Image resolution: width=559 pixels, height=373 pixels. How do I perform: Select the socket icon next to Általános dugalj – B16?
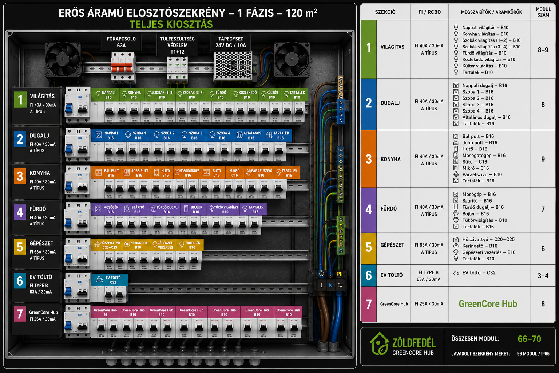[456, 117]
